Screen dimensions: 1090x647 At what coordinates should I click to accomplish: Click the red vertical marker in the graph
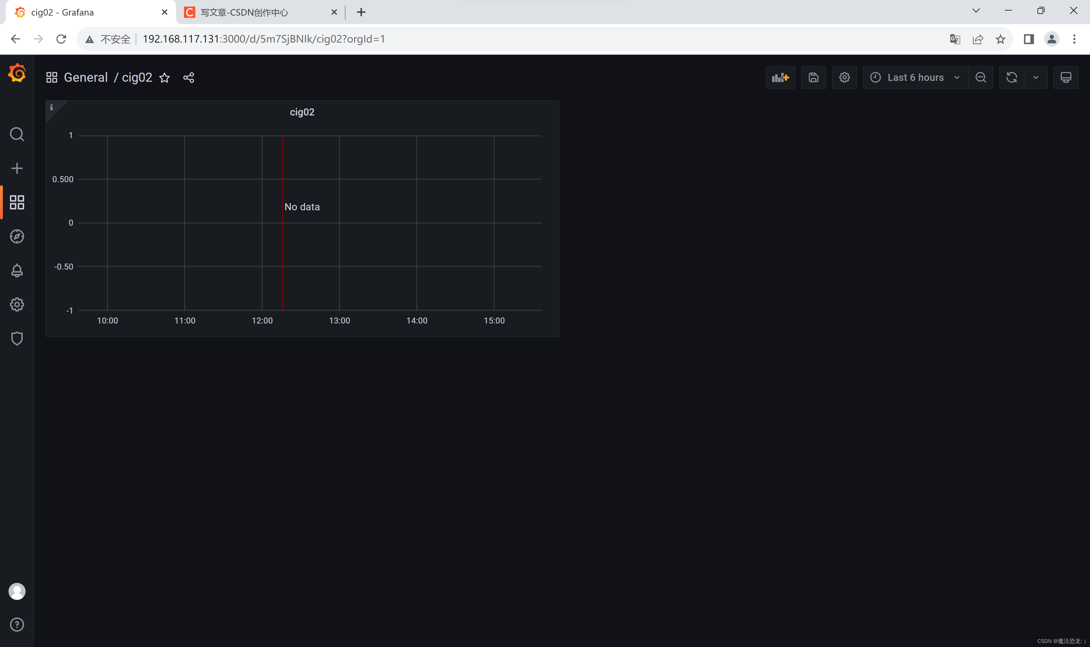coord(282,223)
